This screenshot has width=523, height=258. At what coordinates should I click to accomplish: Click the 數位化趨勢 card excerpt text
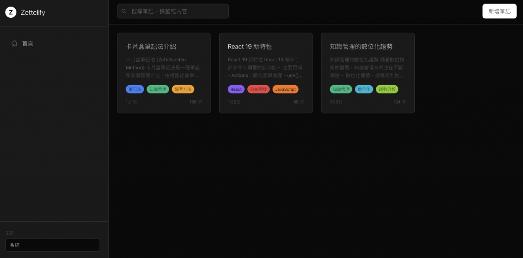coord(367,68)
